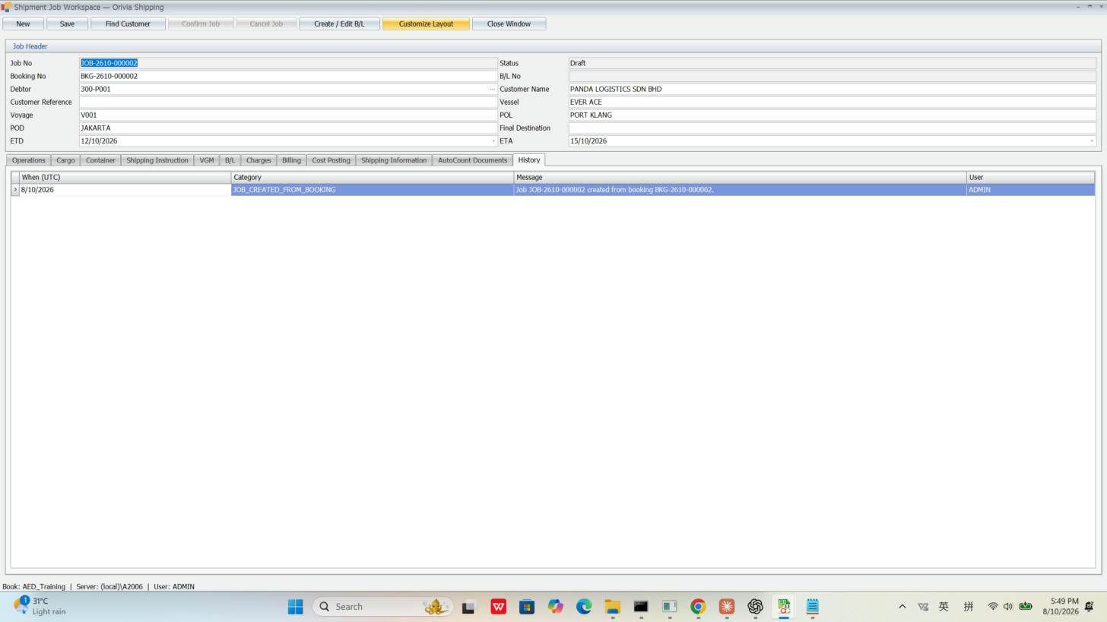Open the volume tray icon
The image size is (1107, 622).
pos(1008,606)
